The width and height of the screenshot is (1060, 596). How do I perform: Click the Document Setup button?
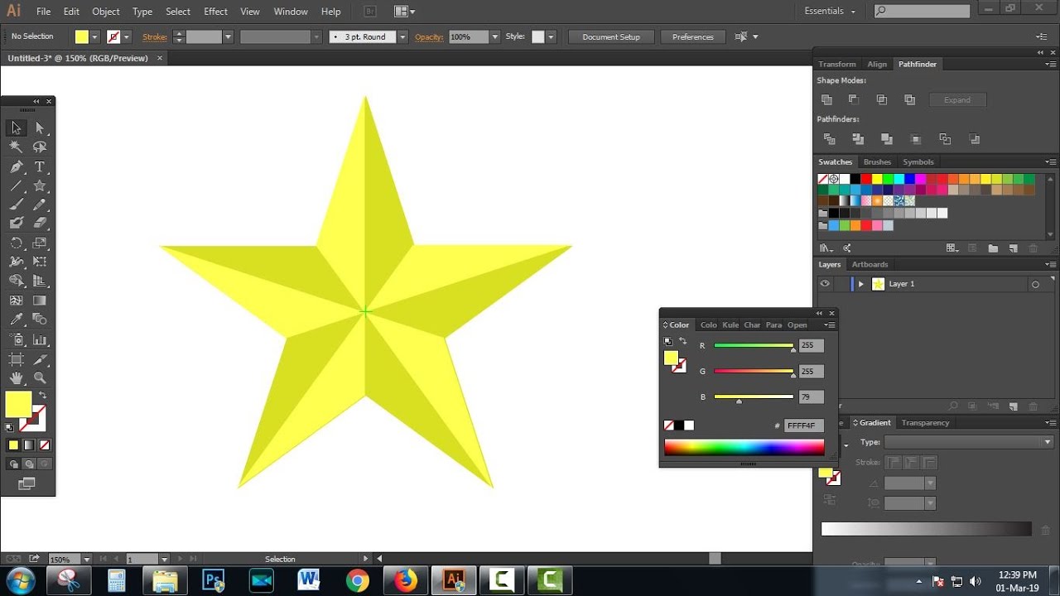[x=611, y=36]
